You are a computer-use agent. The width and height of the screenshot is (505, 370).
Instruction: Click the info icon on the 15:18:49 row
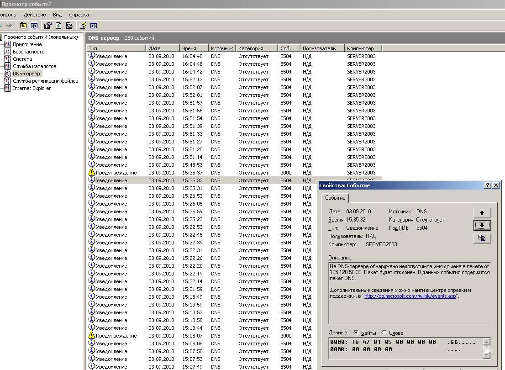pyautogui.click(x=91, y=296)
